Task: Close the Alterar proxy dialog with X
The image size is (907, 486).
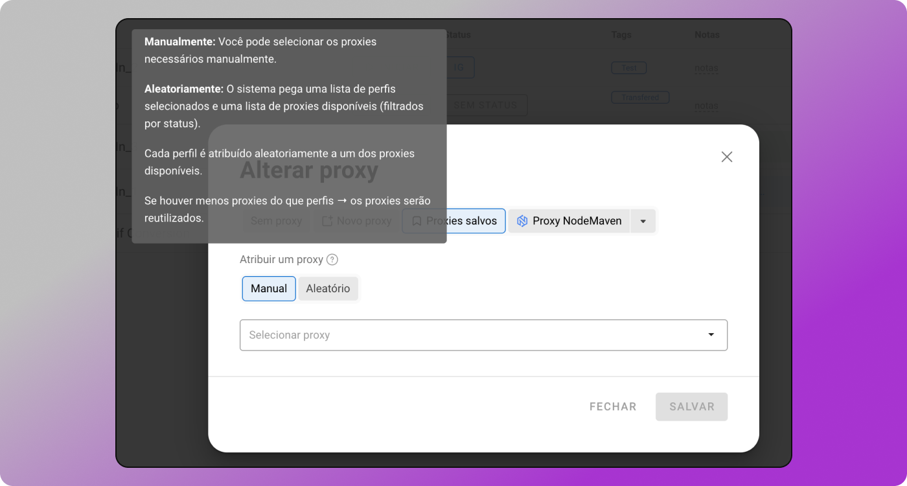Action: tap(727, 157)
